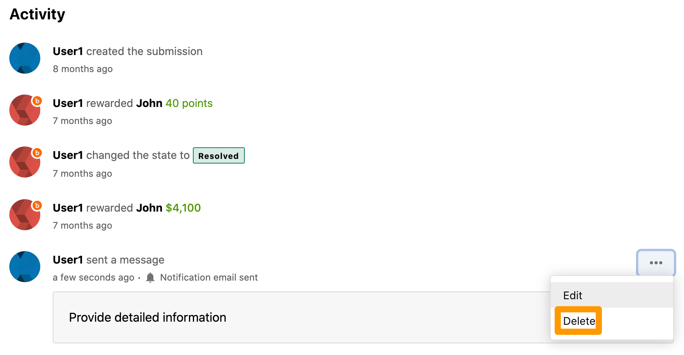Viewport: 684px width, 355px height.
Task: Click User1 name in created the submission entry
Action: (68, 51)
